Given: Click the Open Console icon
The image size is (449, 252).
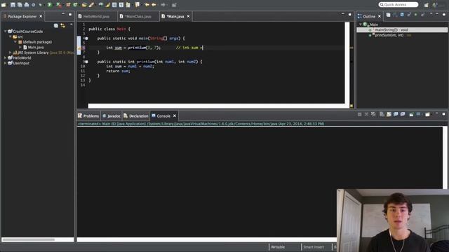Looking at the screenshot, I should coord(427,114).
